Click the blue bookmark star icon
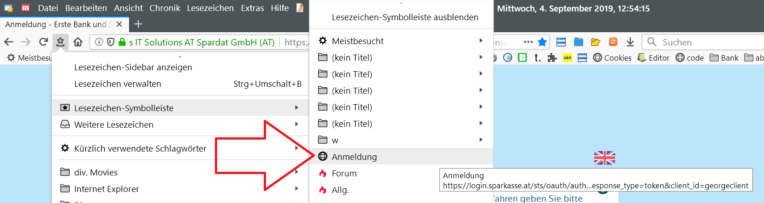The height and width of the screenshot is (203, 764). click(x=542, y=42)
